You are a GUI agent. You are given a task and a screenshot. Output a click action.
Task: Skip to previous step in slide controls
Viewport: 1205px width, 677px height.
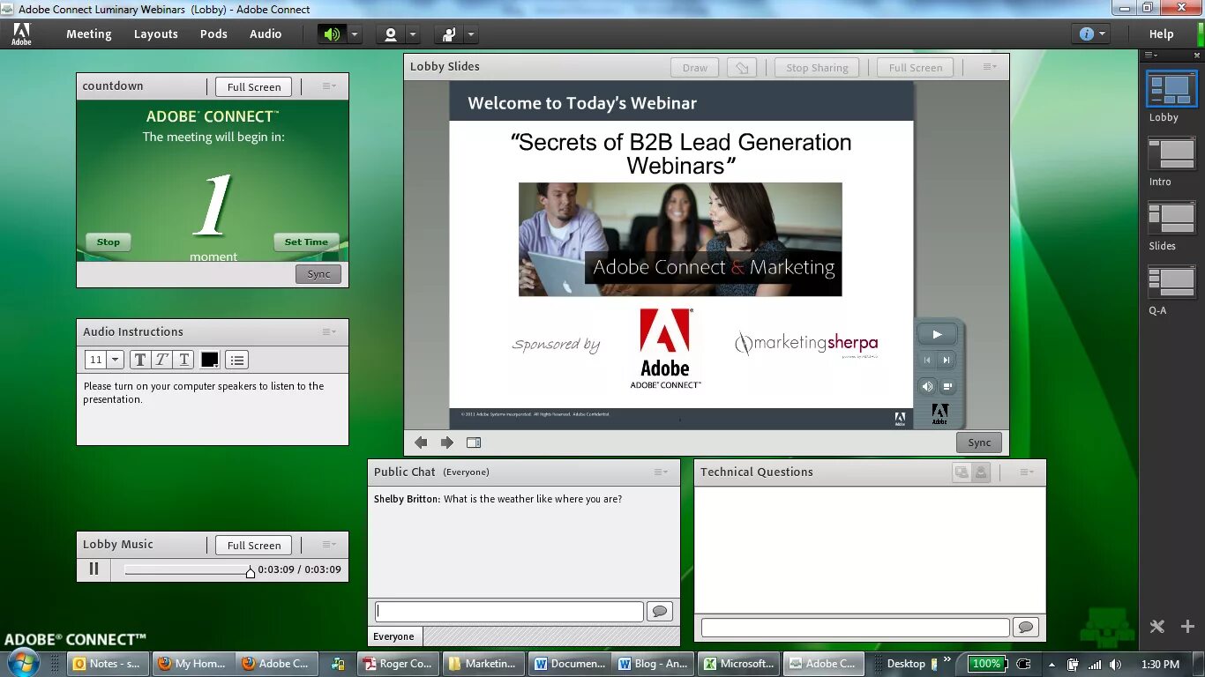tap(927, 360)
